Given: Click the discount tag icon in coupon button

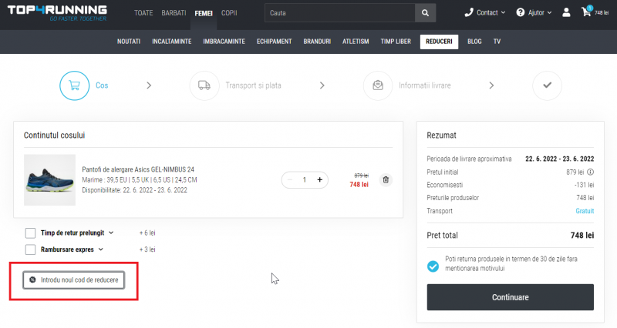Looking at the screenshot, I should [x=32, y=279].
